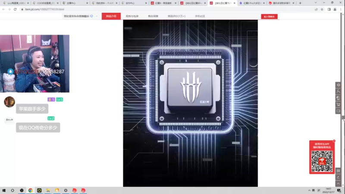Click the share page icon in address bar
This screenshot has width=345, height=194.
[316, 9]
